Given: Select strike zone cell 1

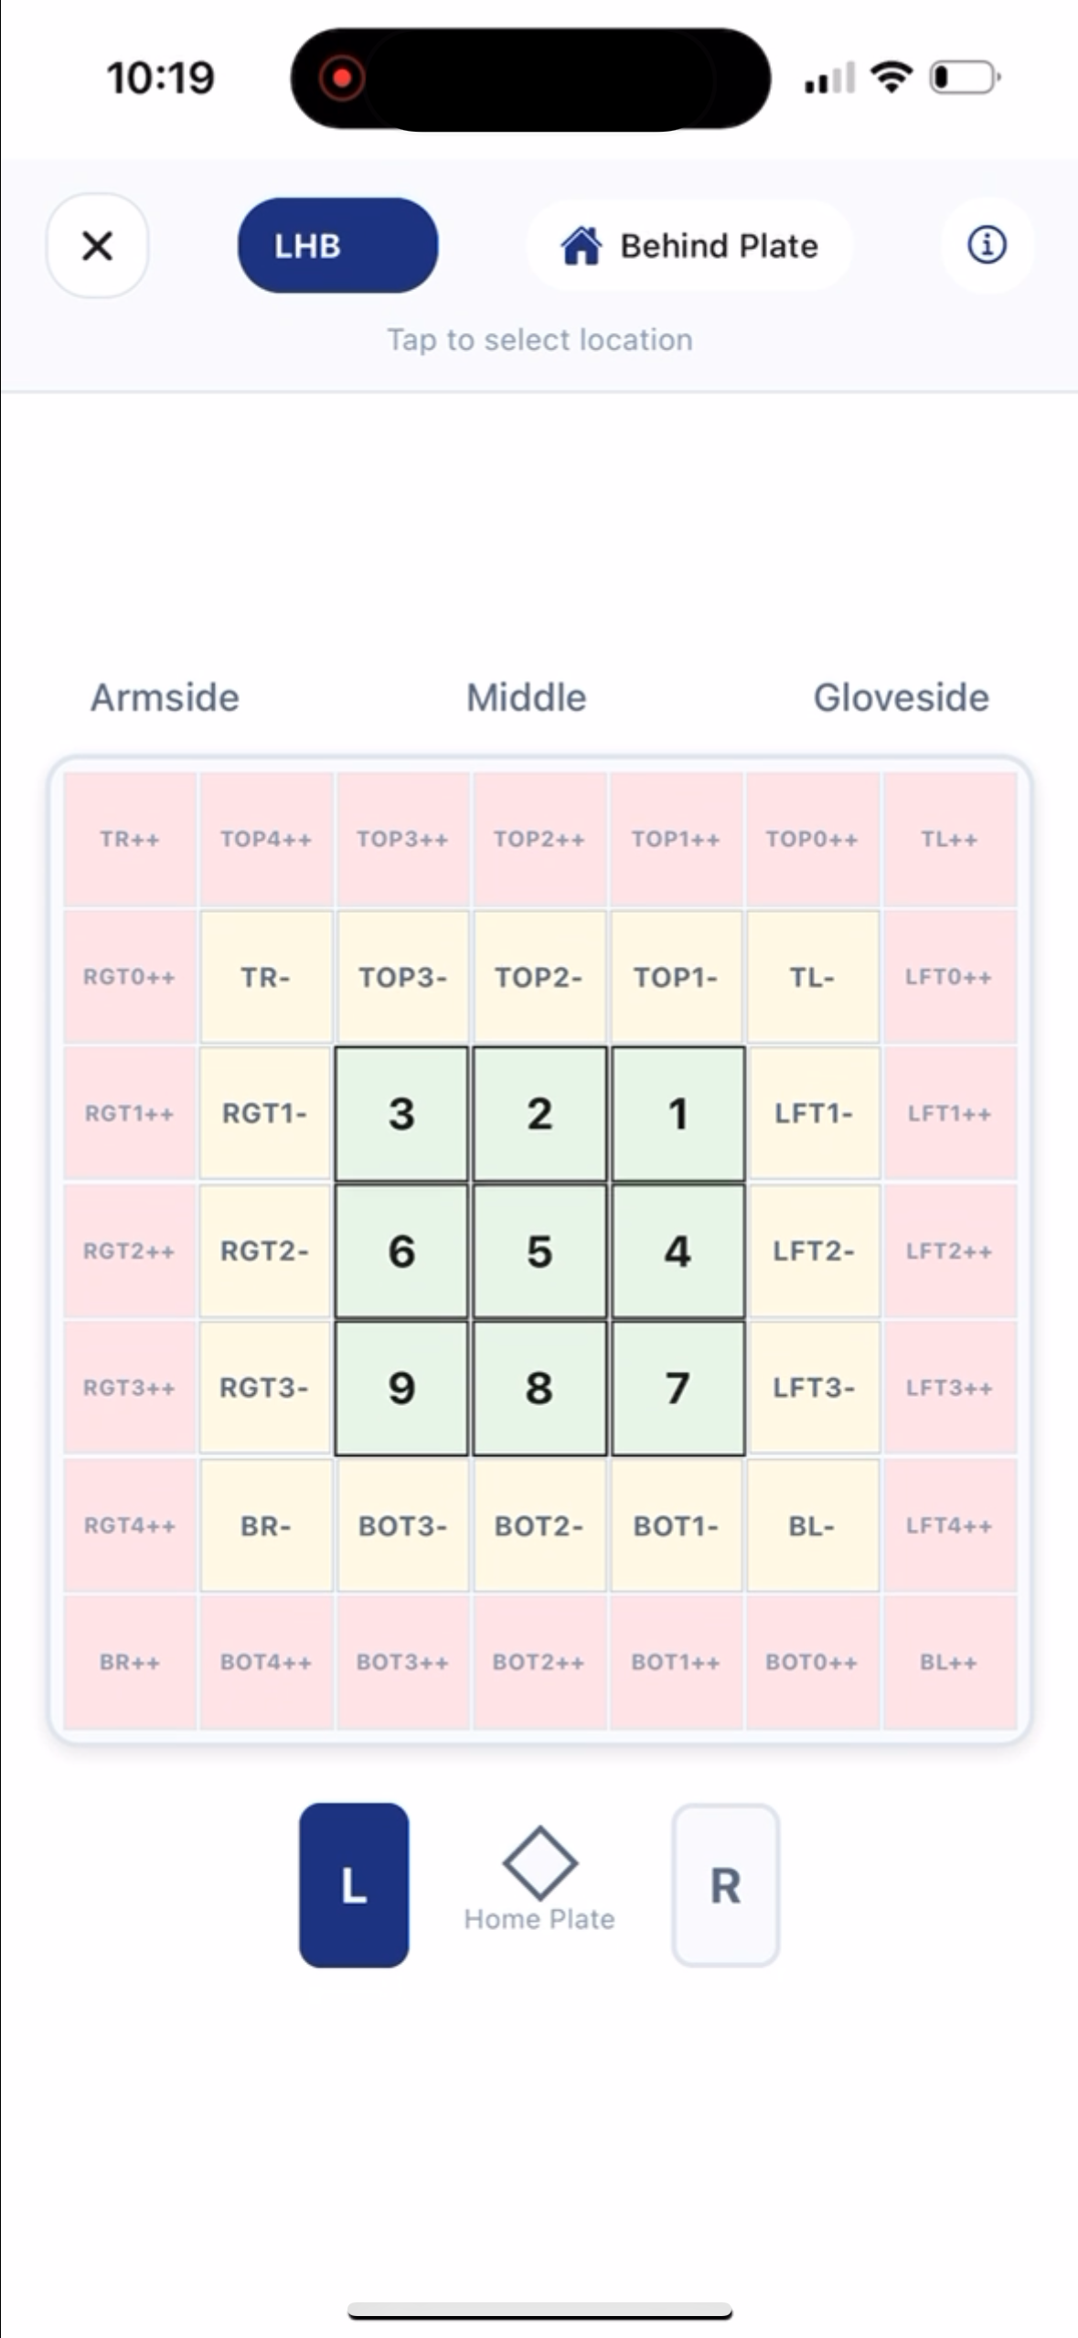Looking at the screenshot, I should (677, 1114).
